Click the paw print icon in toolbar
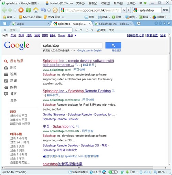Screen dimensions: 172x175 [55, 10]
